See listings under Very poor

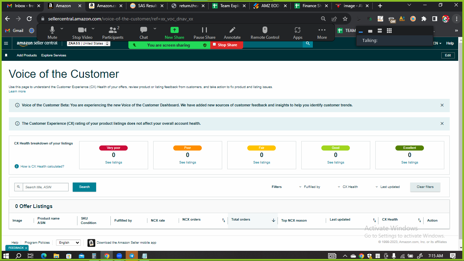113,162
